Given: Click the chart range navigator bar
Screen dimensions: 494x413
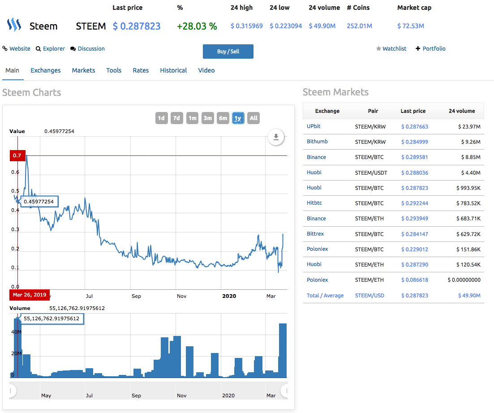Looking at the screenshot, I should point(148,391).
